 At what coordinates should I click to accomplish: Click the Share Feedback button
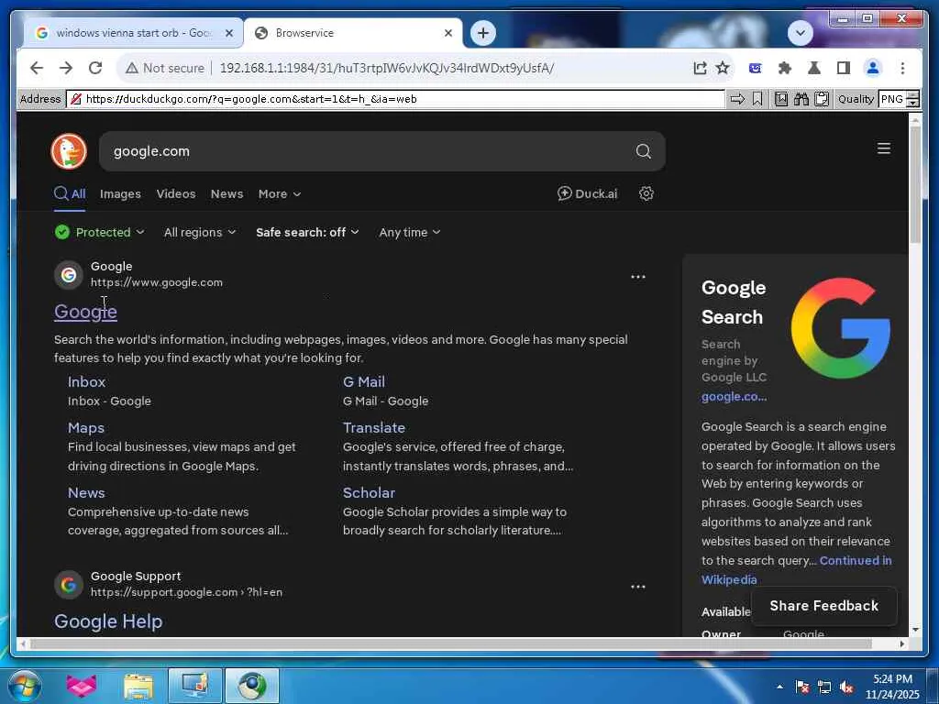[x=824, y=606]
